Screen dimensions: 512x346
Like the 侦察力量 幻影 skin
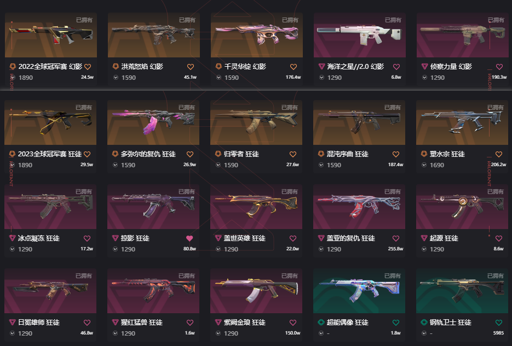499,67
